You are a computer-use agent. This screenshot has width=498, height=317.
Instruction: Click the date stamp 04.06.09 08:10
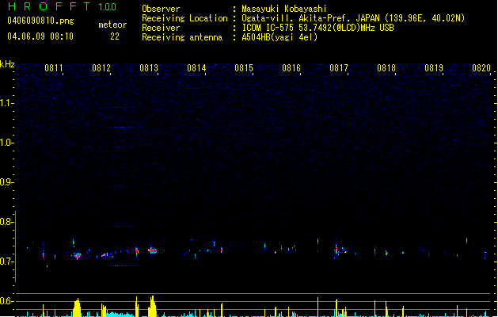click(x=40, y=36)
